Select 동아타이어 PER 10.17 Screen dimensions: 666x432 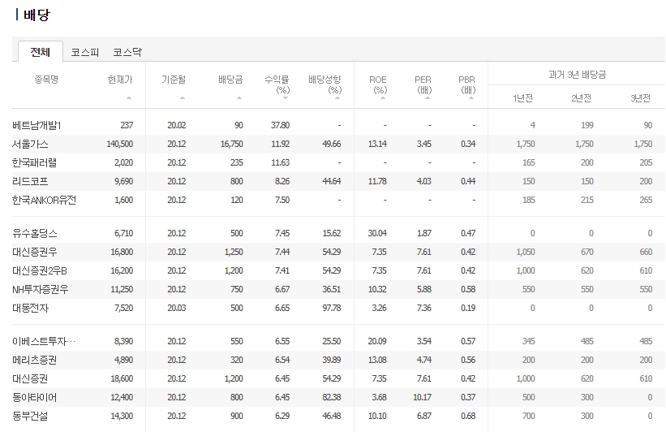(422, 398)
